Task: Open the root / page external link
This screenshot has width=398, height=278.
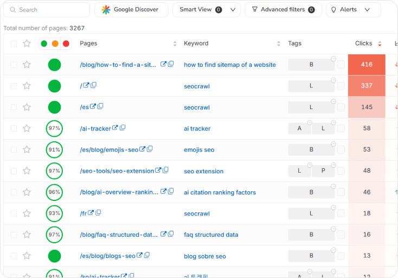Action: pyautogui.click(x=86, y=85)
